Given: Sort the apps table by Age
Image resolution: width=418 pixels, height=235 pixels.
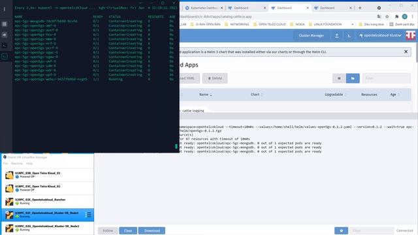Looking at the screenshot, I should coord(394,95).
